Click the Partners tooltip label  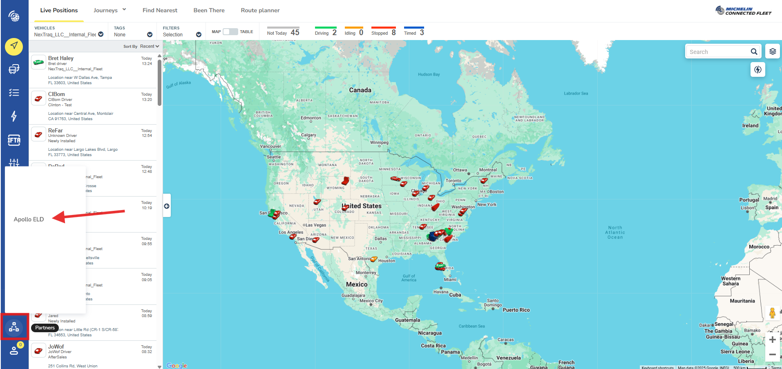[45, 328]
